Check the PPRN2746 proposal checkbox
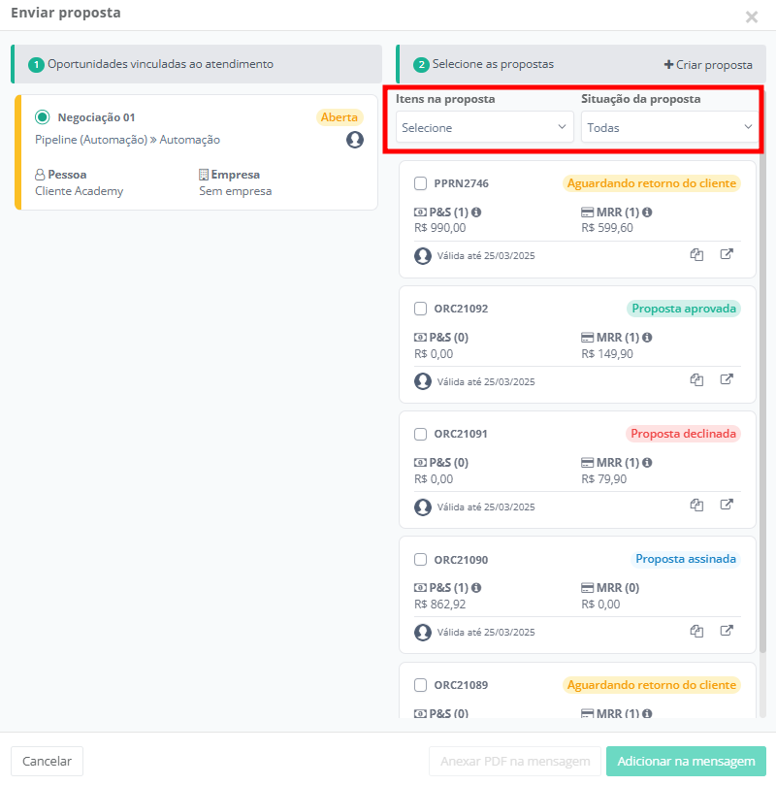 point(421,183)
